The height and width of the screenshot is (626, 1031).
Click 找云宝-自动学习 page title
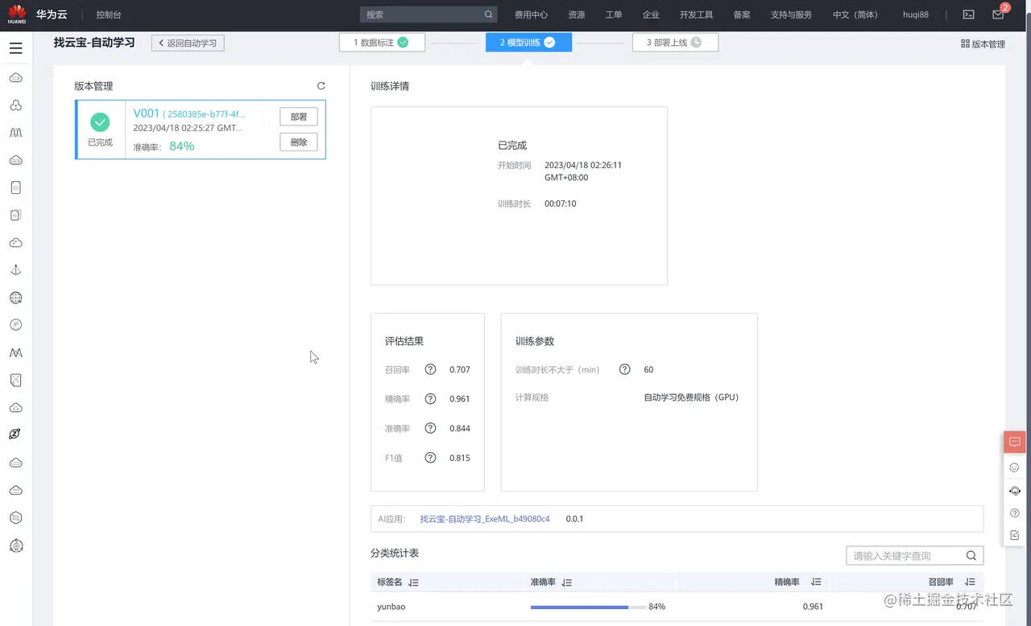click(x=94, y=42)
